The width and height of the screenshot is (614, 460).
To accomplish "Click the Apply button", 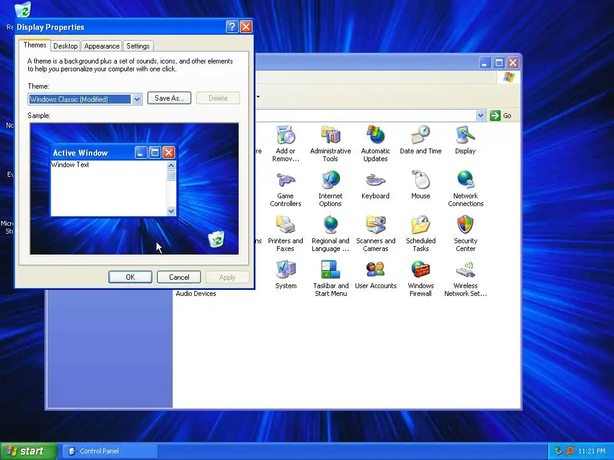I will coord(227,277).
